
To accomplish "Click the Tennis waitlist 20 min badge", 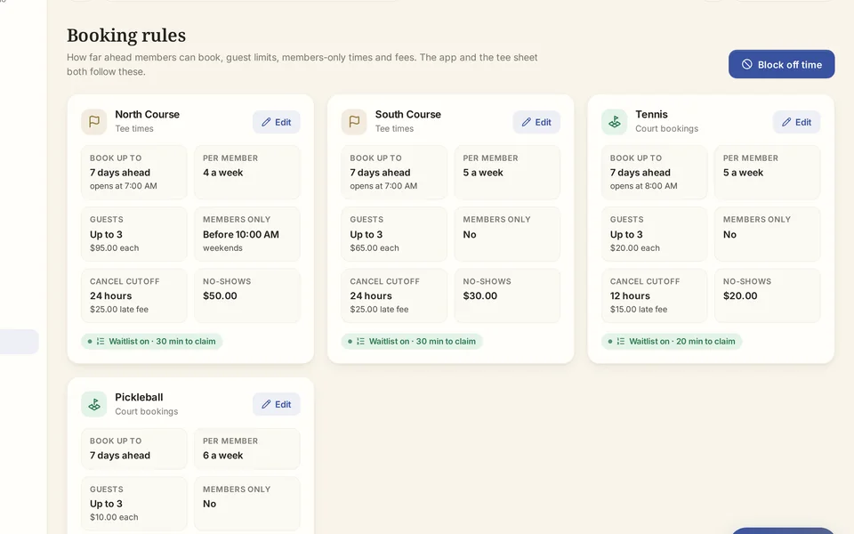I will (672, 342).
